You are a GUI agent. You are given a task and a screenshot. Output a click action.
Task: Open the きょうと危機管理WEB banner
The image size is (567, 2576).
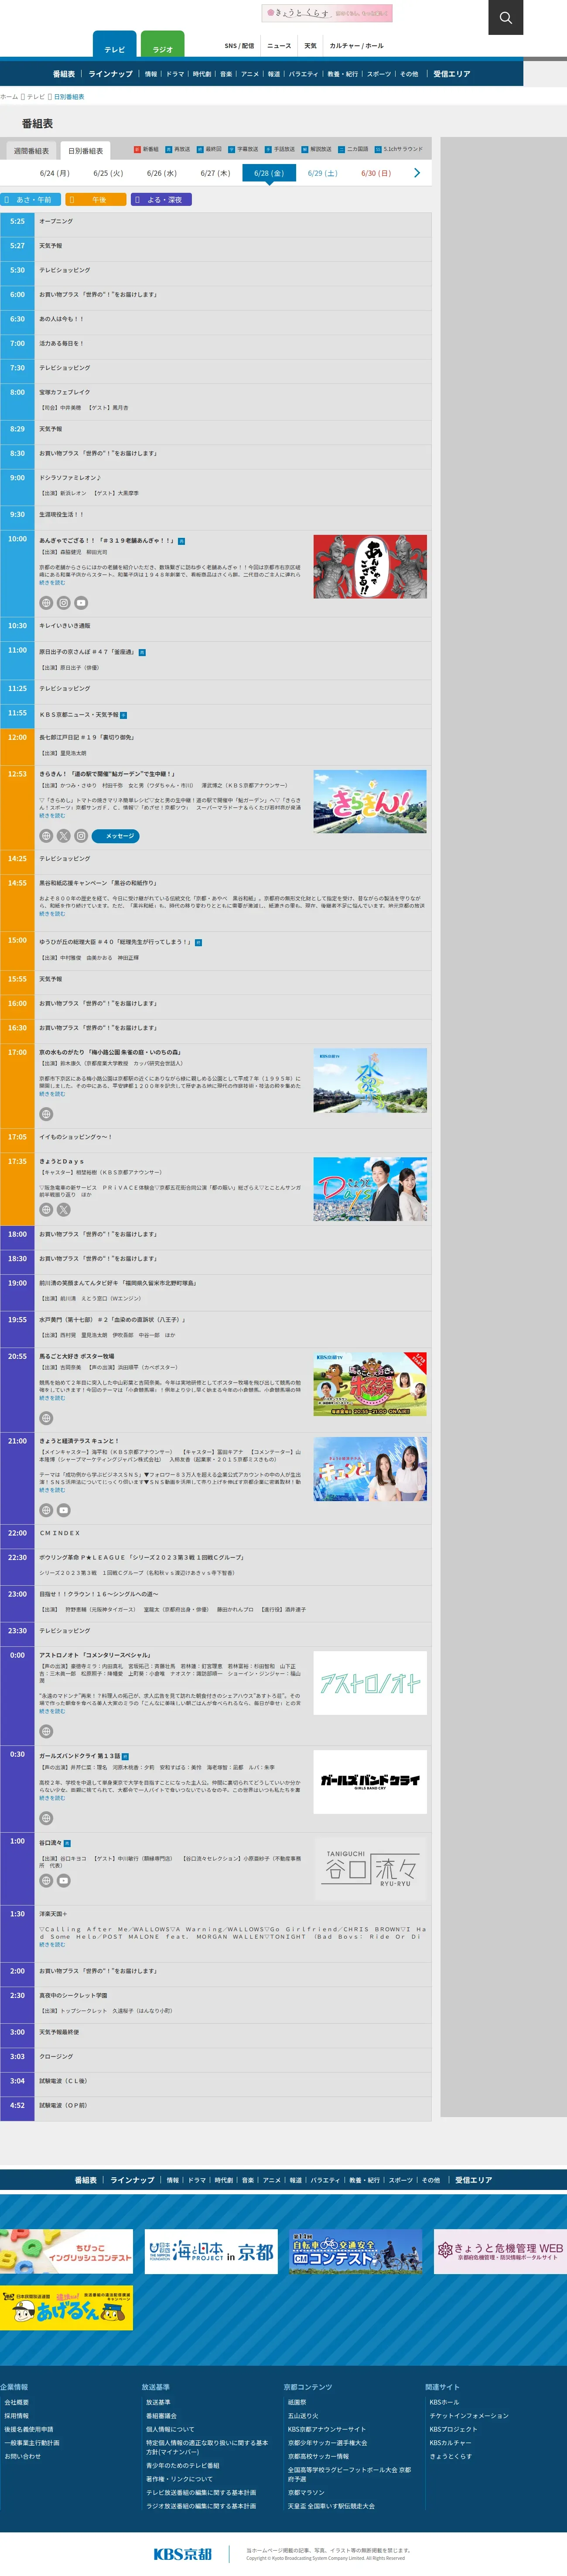point(500,2252)
